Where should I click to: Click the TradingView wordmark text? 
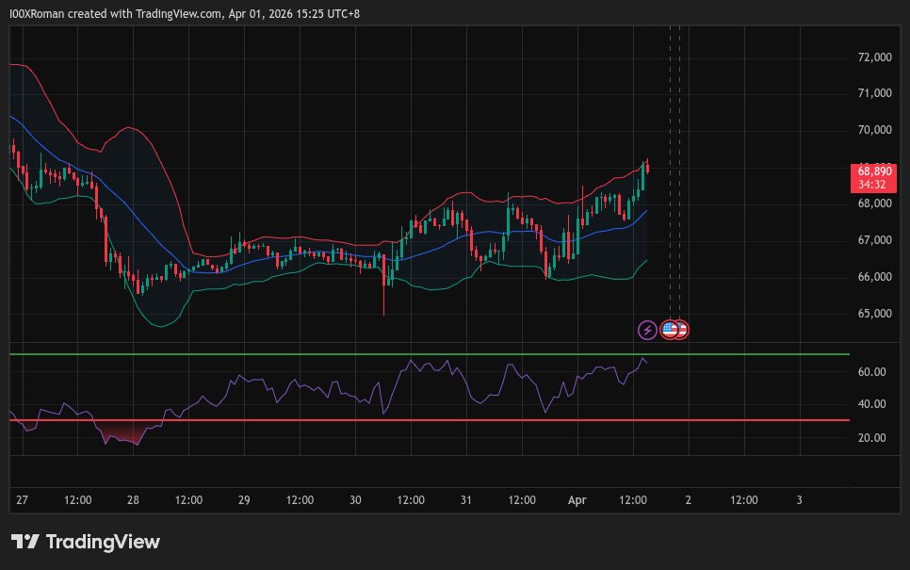pos(103,542)
